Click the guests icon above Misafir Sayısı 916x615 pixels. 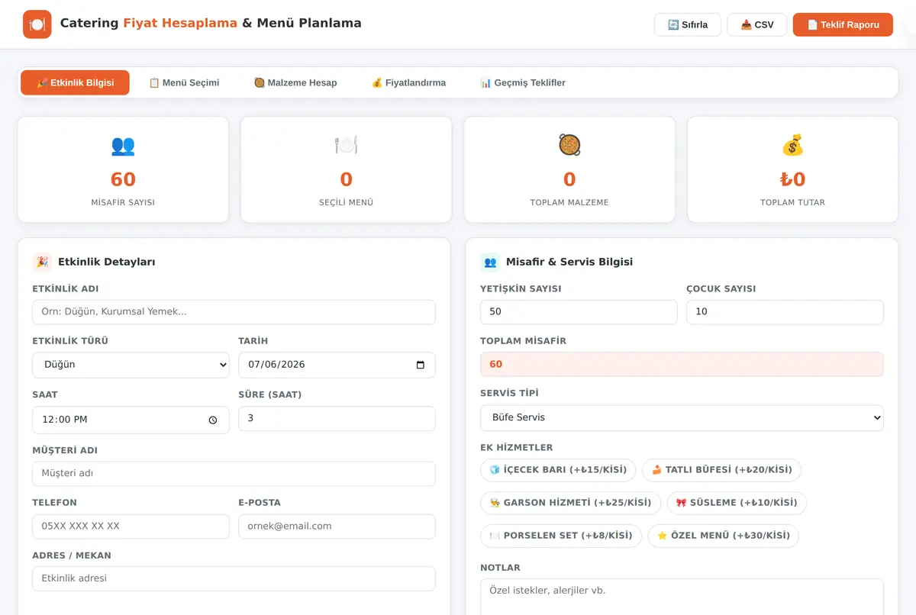[x=123, y=145]
